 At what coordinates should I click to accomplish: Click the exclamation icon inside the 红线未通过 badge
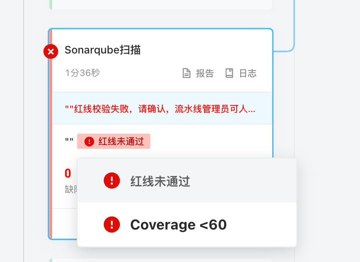(89, 141)
